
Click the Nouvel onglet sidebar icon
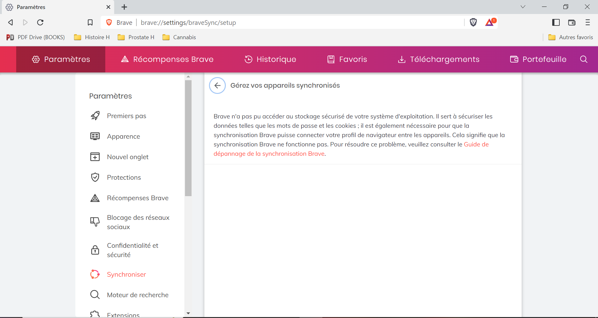tap(95, 157)
